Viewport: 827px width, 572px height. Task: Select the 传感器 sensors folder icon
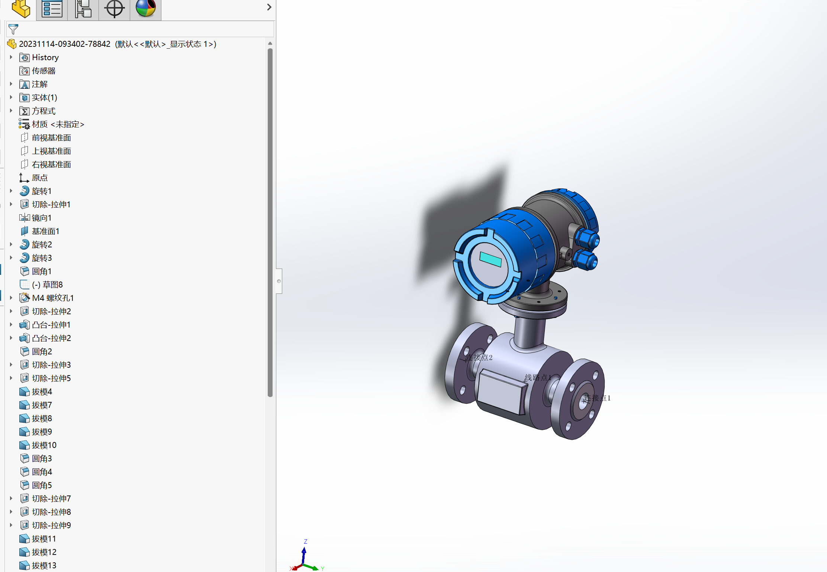click(x=25, y=71)
